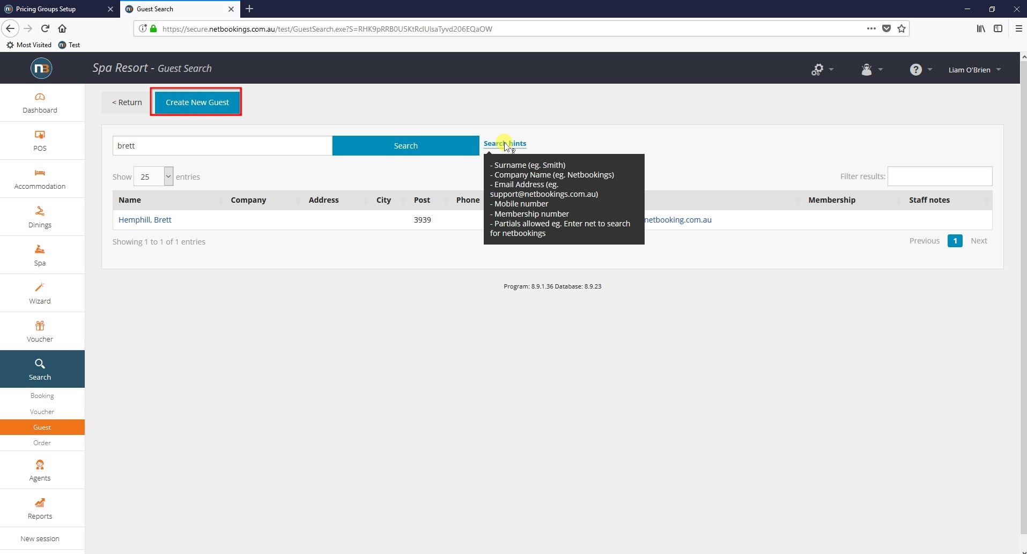Open the Spa sidebar icon
Image resolution: width=1027 pixels, height=554 pixels.
point(40,249)
